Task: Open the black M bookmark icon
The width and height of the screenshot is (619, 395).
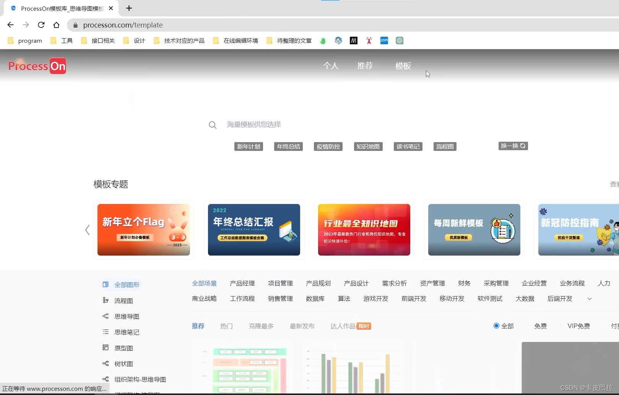Action: (354, 40)
